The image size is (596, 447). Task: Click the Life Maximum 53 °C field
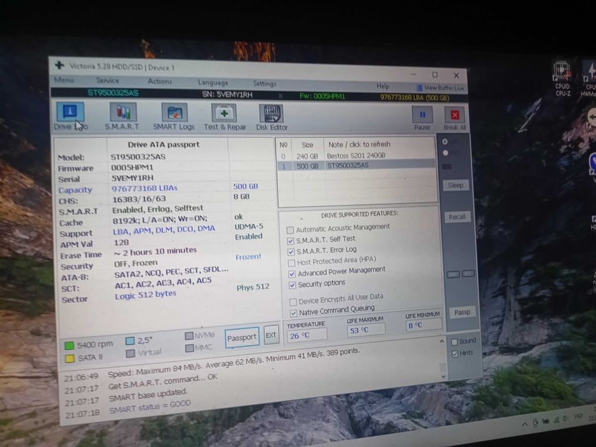pos(366,330)
